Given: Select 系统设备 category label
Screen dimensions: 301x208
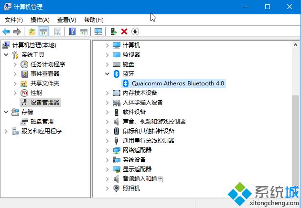Looking at the screenshot, I should coord(134,160).
